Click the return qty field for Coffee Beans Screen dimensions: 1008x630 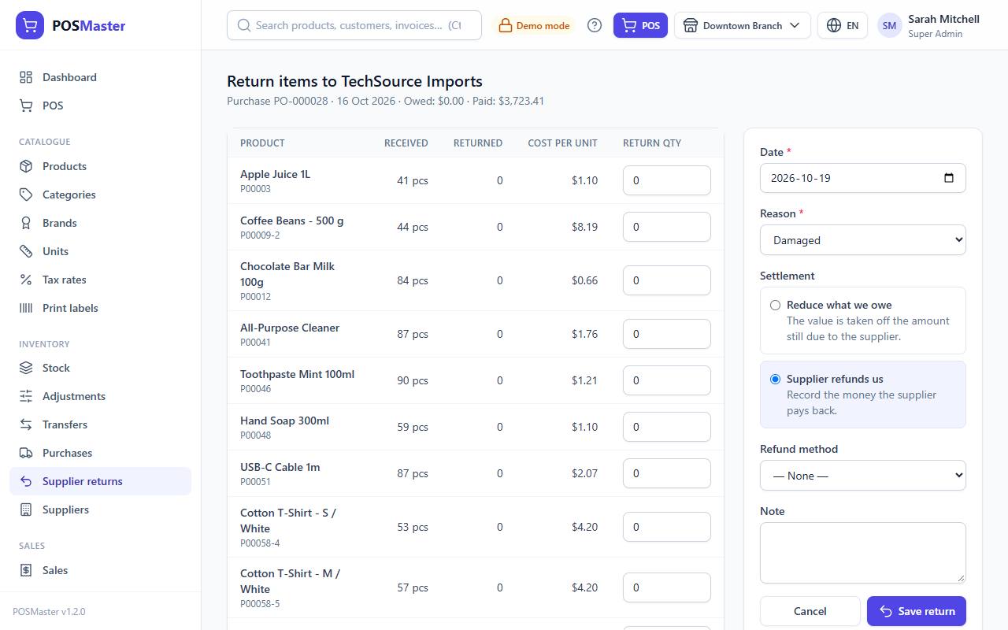(666, 227)
